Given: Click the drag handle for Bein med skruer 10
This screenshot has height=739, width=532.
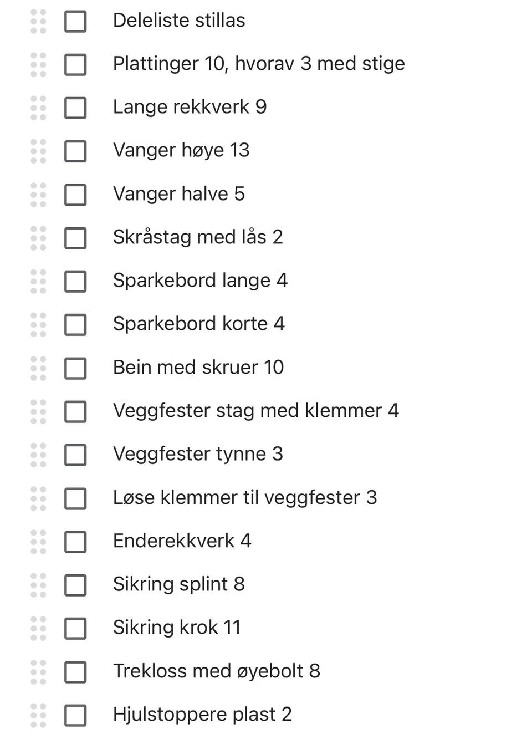Looking at the screenshot, I should click(x=38, y=368).
